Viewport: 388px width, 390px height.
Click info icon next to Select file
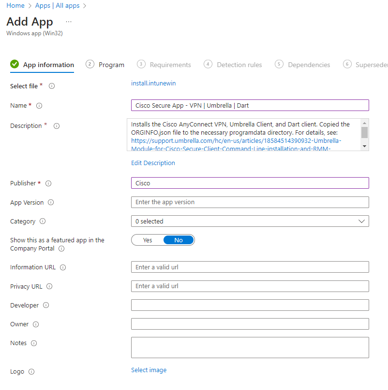pos(52,86)
